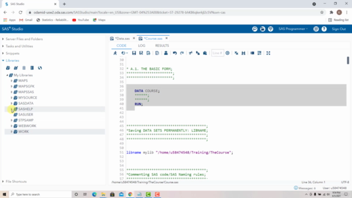Close the *Data.sas tab
Image resolution: width=352 pixels, height=198 pixels.
[x=134, y=38]
